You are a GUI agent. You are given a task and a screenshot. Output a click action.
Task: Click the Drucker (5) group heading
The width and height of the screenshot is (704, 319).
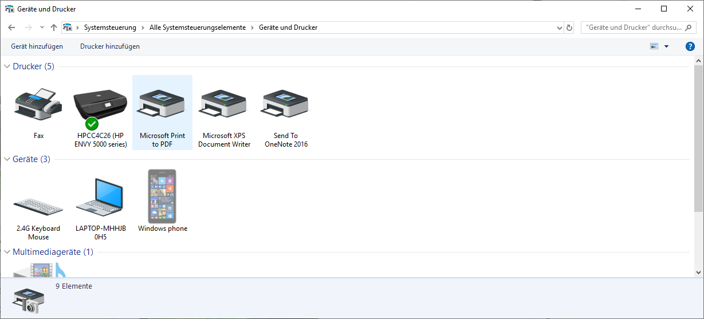click(x=33, y=66)
